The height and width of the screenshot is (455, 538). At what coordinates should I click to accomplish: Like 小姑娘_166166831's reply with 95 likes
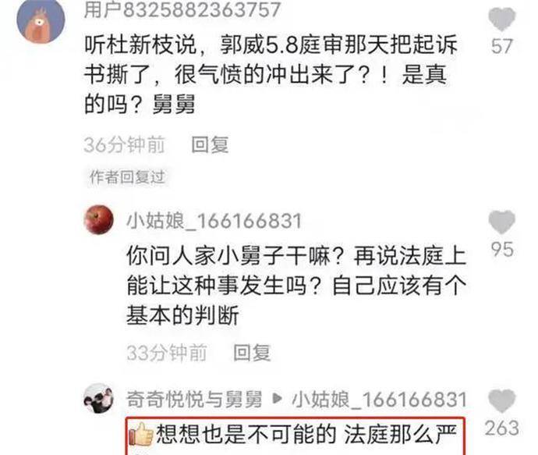coord(501,222)
